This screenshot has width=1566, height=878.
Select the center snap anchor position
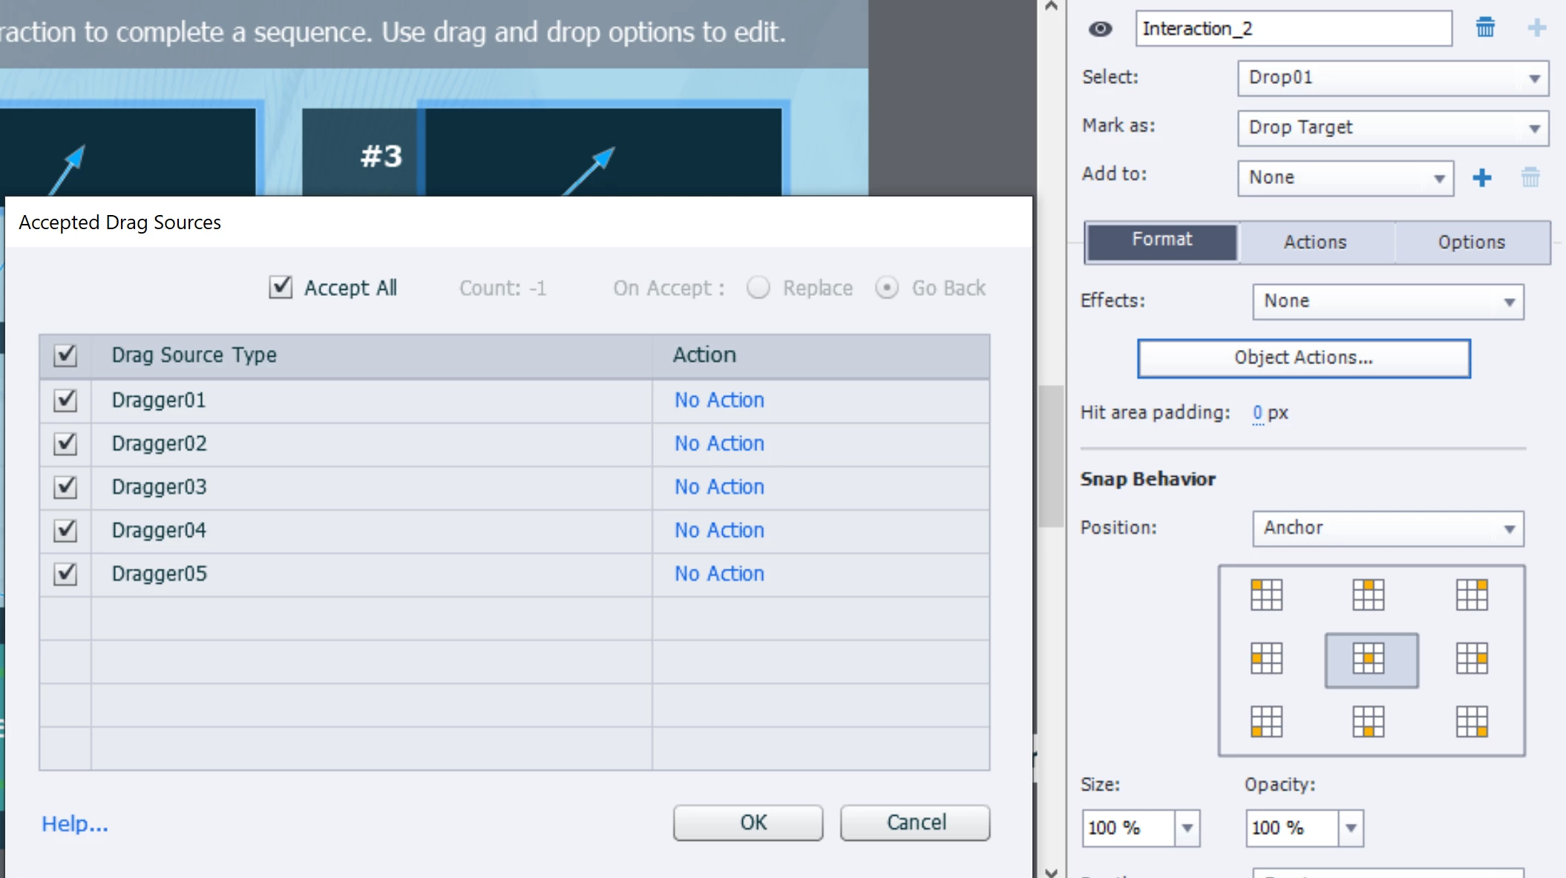click(x=1370, y=658)
